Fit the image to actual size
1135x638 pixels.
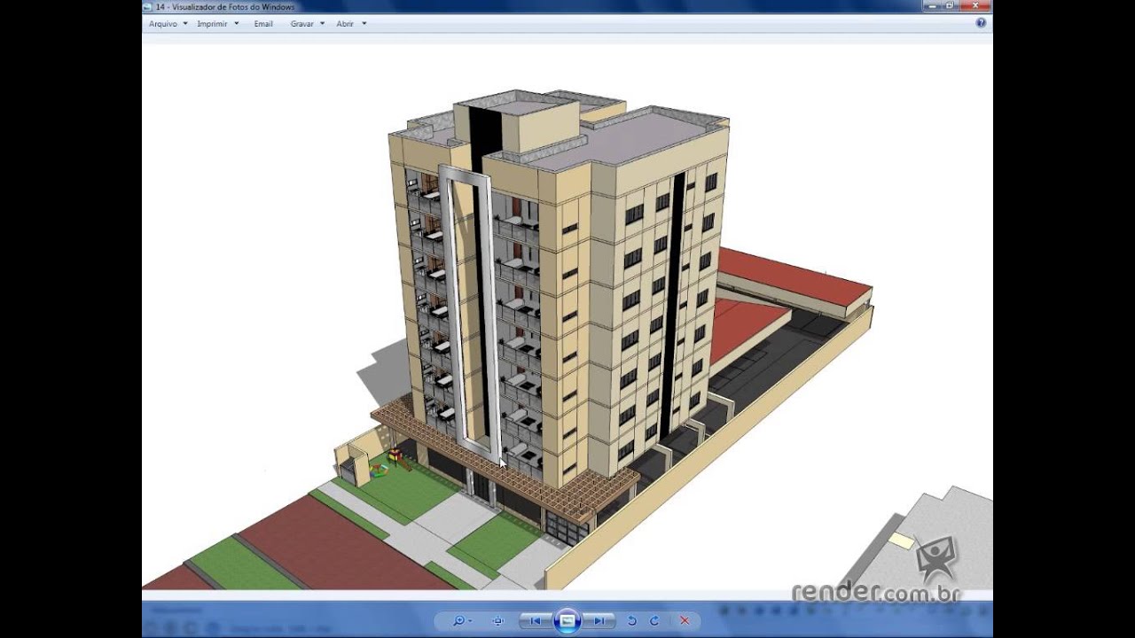497,621
